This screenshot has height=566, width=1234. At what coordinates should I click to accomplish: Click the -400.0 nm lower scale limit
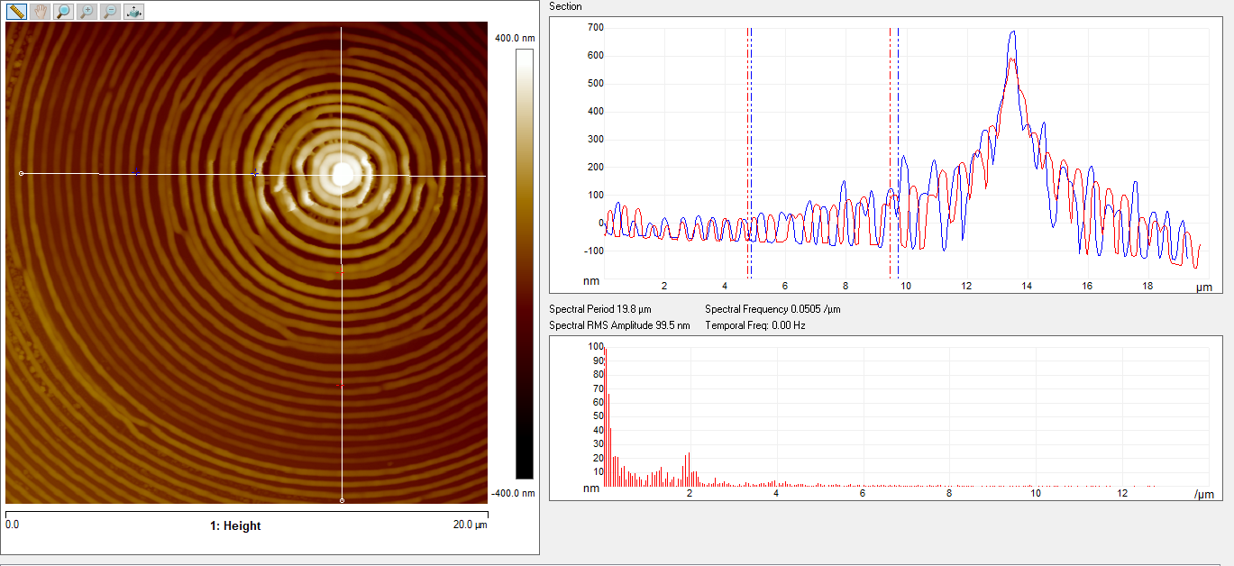(514, 493)
